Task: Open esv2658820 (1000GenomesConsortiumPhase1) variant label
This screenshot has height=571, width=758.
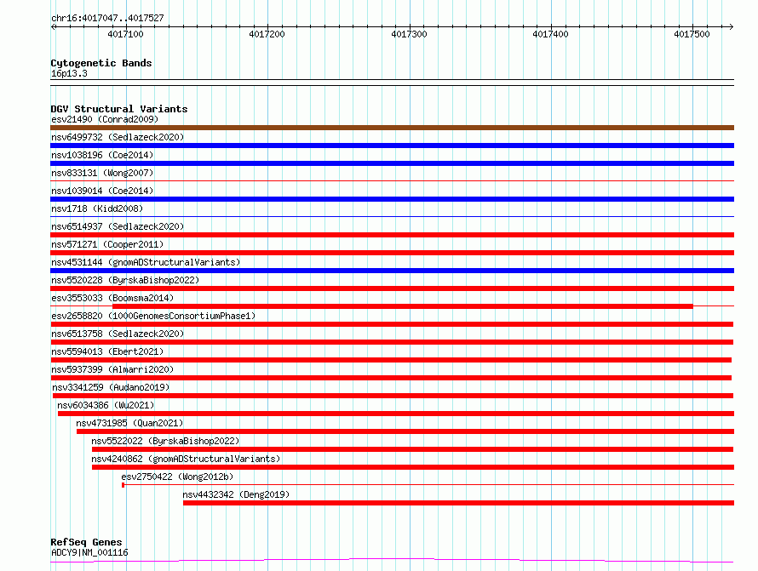Action: [x=153, y=316]
